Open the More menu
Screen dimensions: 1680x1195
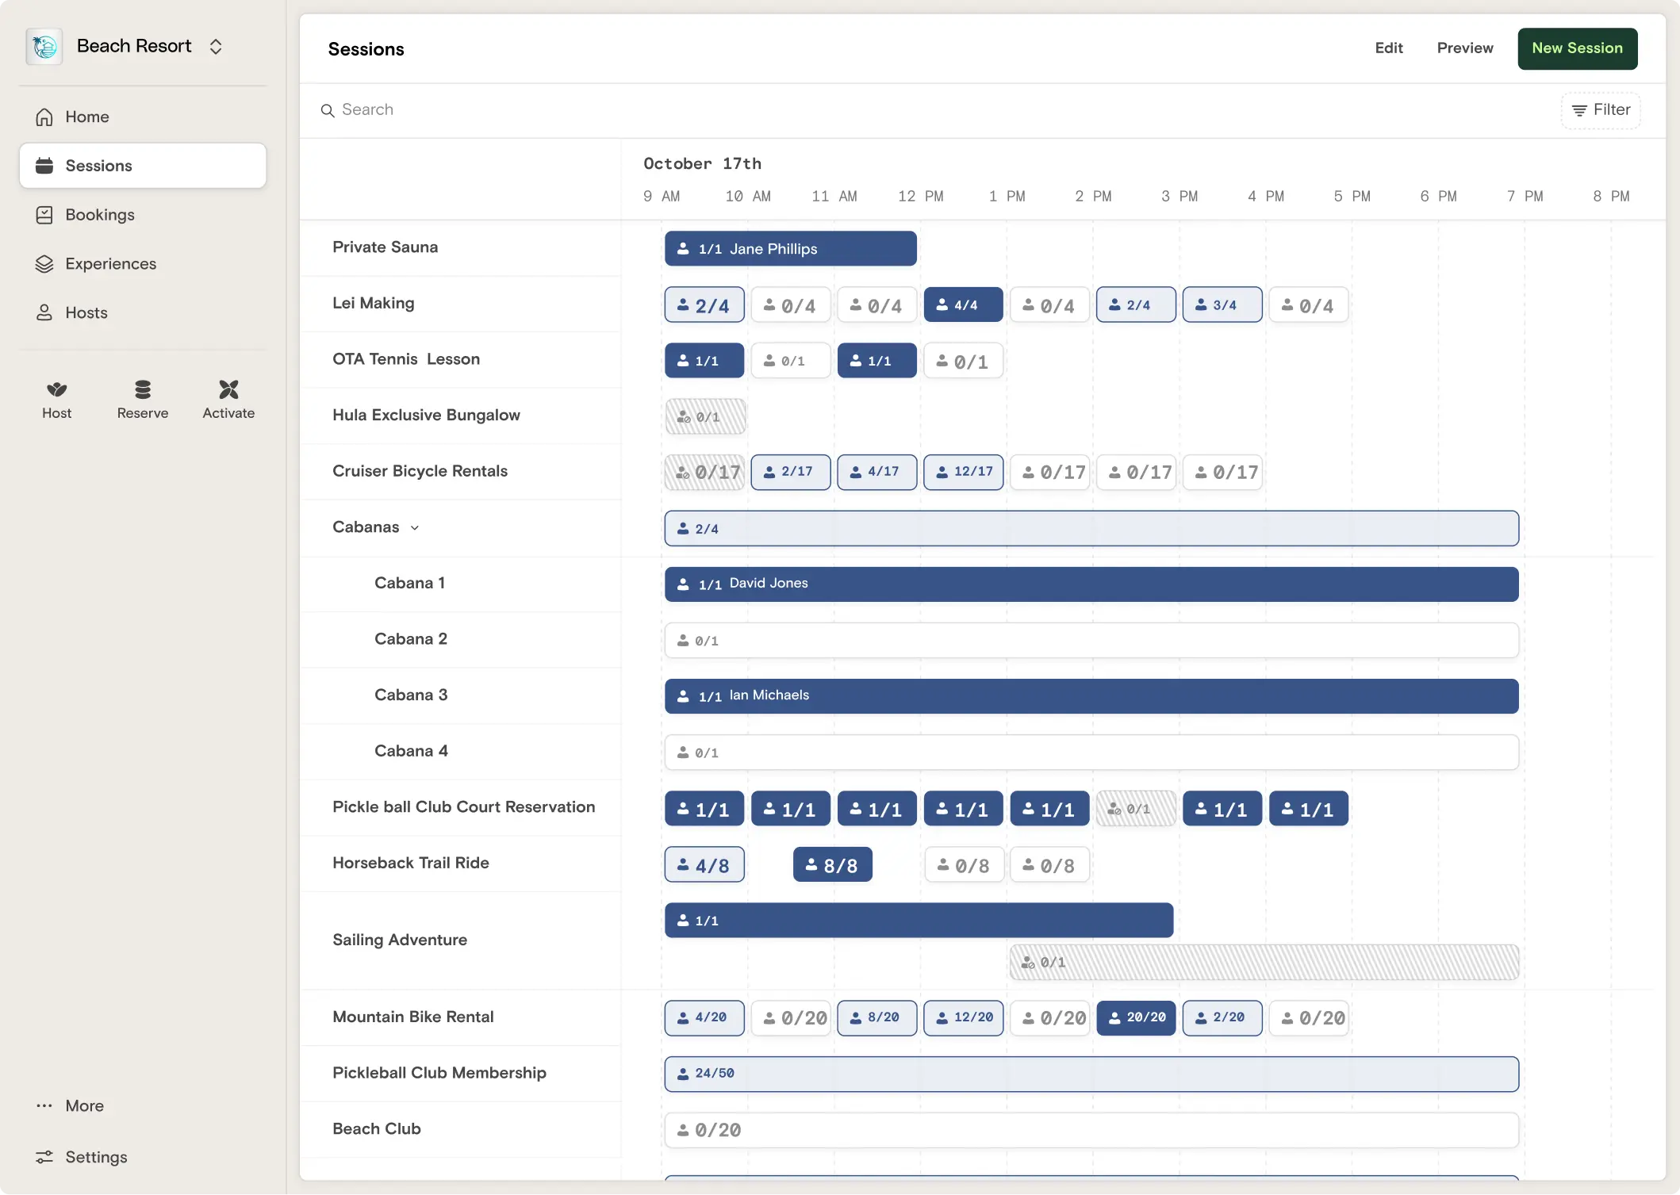84,1105
